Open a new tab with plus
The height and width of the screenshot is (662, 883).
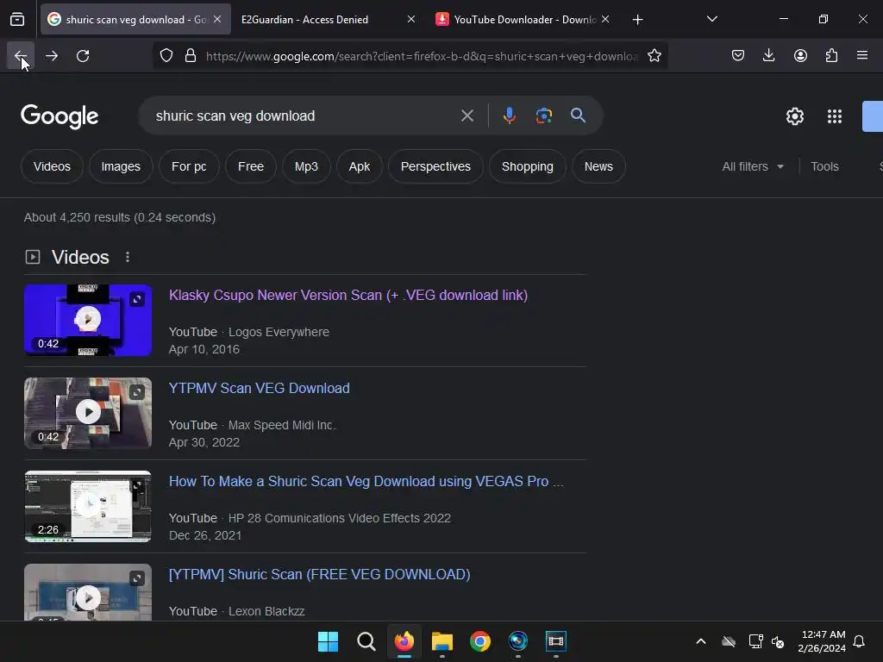[x=637, y=20]
